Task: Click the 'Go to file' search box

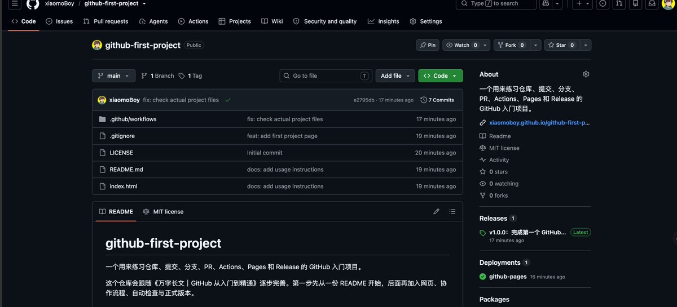Action: click(x=326, y=75)
